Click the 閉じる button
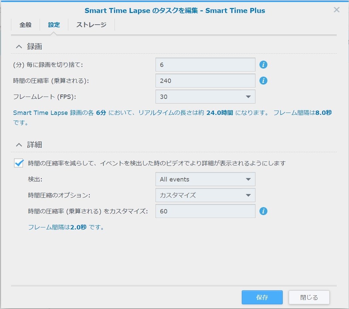This screenshot has width=349, height=309. click(x=309, y=297)
